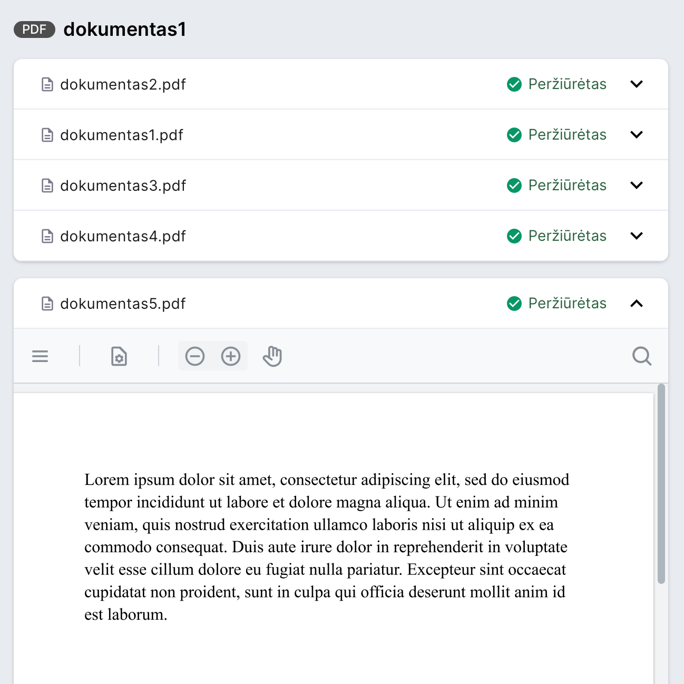The image size is (684, 684).
Task: Click the Peržiūrėtas status of dokumentas3.pdf
Action: 567,185
